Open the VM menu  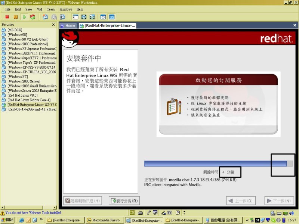coord(40,9)
